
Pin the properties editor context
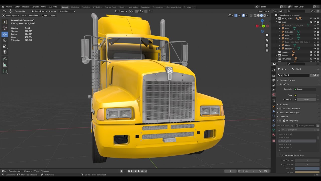pyautogui.click(x=318, y=69)
